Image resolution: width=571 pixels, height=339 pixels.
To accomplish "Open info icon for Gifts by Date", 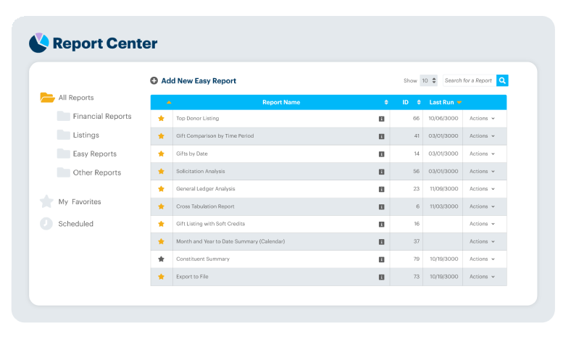I will click(381, 154).
